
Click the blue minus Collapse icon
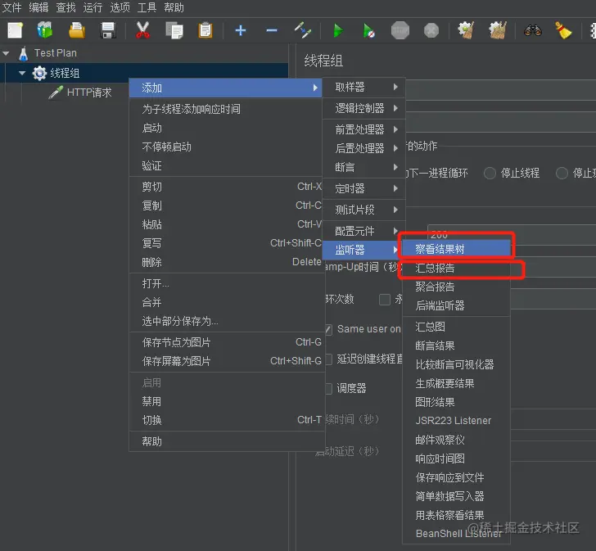(272, 30)
